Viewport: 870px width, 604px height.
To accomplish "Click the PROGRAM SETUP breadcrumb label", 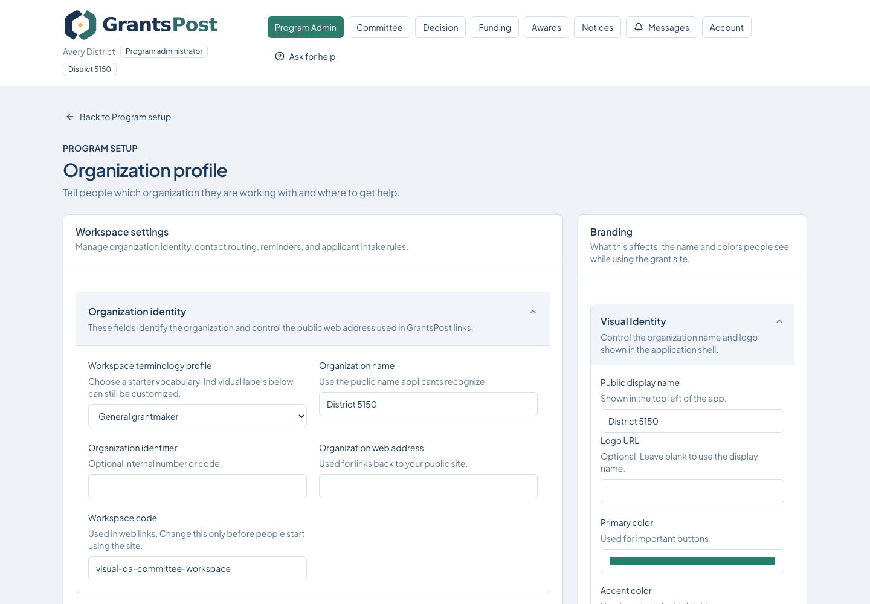I will tap(100, 149).
